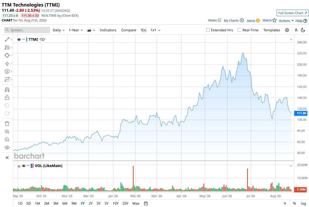The height and width of the screenshot is (207, 309).
Task: Click the redo arrow
Action: pos(7,113)
